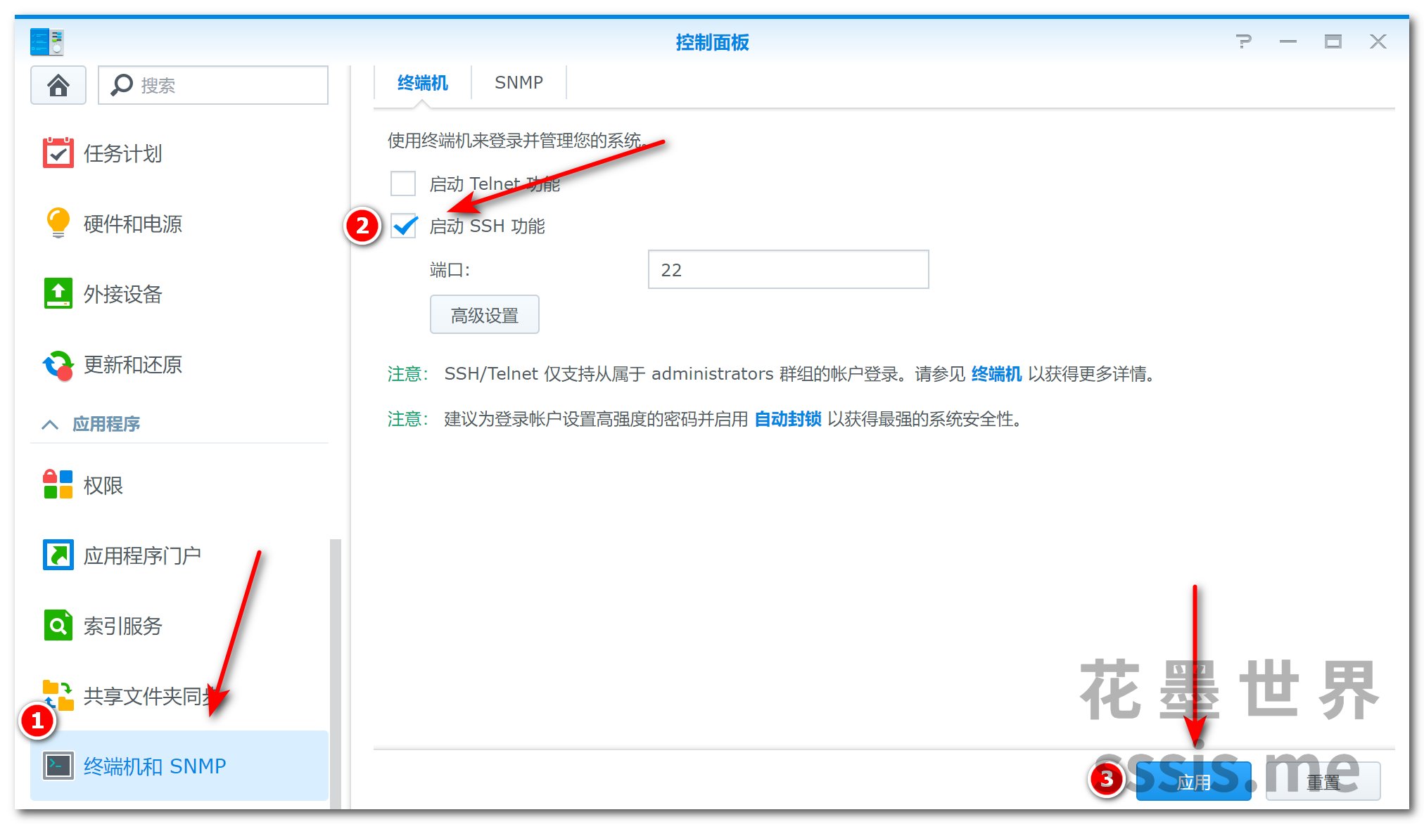The image size is (1424, 824).
Task: Open the help question mark icon
Action: [x=1243, y=41]
